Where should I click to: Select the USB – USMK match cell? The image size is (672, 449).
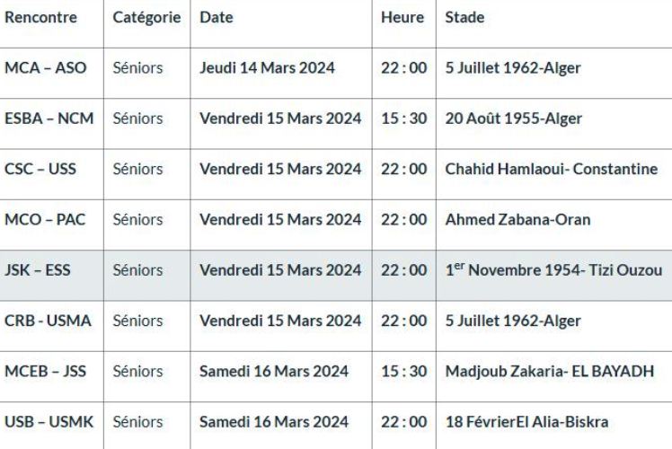point(49,421)
